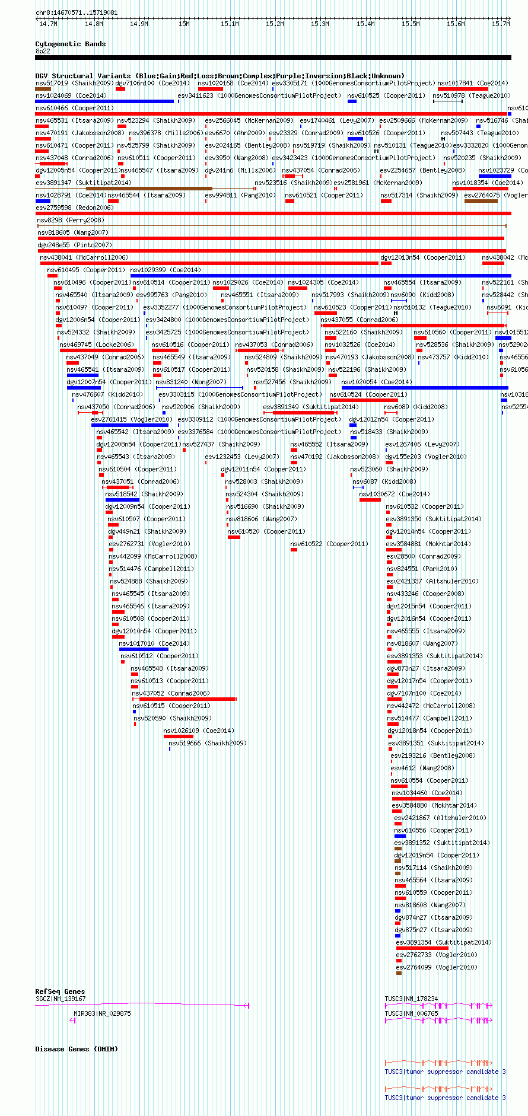Select nsv610526 (Cooper2011) variant label

[386, 133]
